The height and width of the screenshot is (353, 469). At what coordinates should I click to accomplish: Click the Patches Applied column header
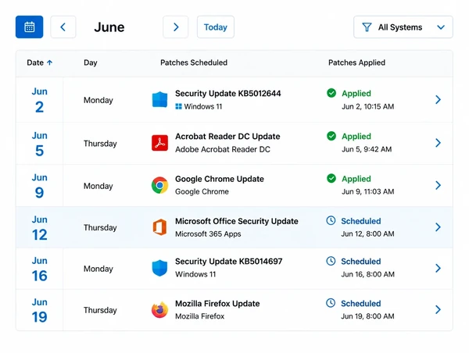tap(356, 62)
